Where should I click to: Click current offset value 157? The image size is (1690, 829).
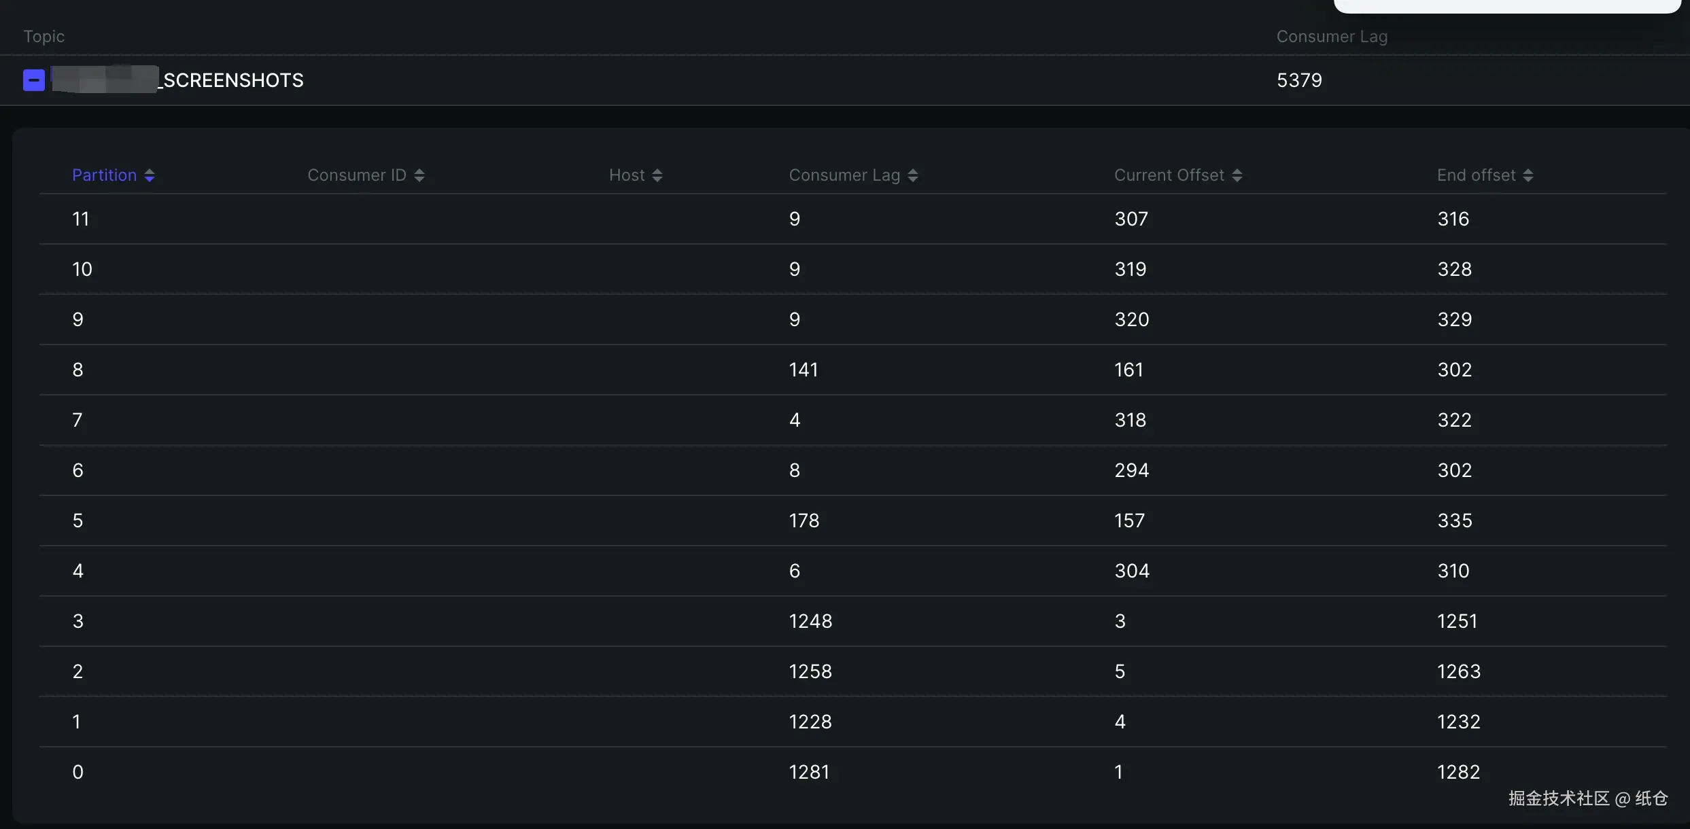(x=1129, y=521)
